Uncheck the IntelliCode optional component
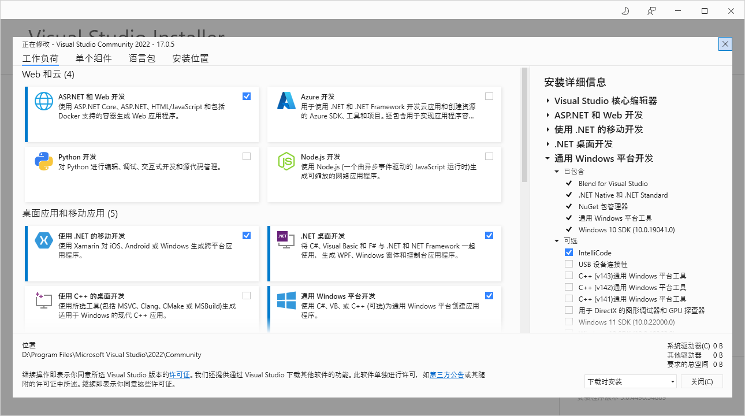Viewport: 745px width, 416px height. (569, 252)
